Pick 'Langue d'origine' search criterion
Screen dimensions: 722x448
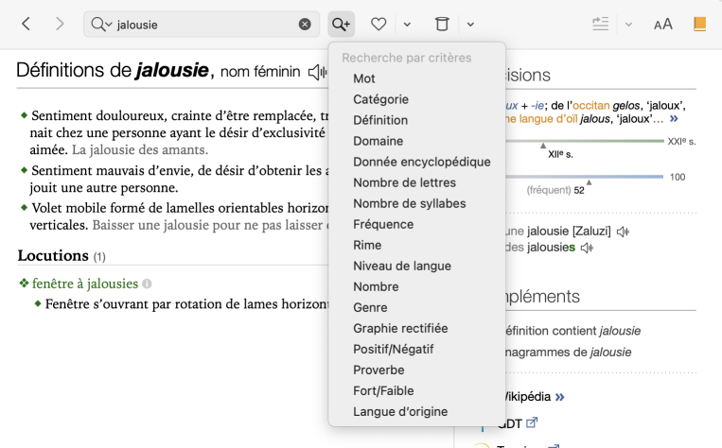click(400, 411)
